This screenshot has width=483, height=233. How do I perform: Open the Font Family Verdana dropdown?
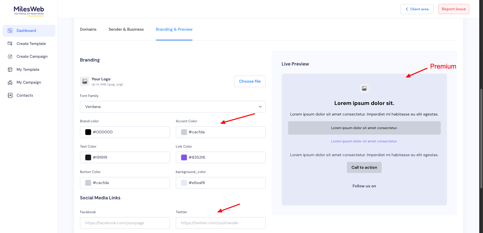[x=173, y=107]
